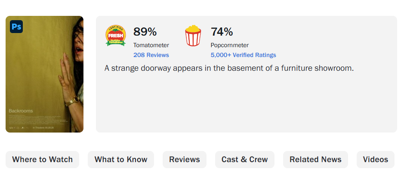Go to the What to Know section

coord(121,159)
